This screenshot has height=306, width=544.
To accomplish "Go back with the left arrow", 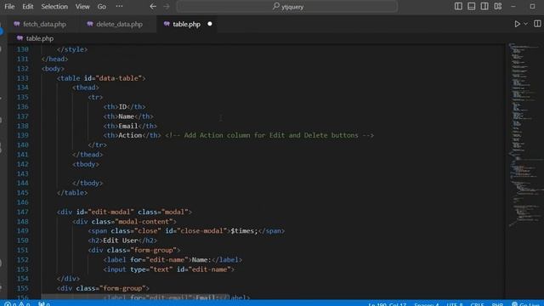I will click(x=153, y=7).
